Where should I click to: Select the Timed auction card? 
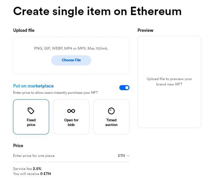point(111,117)
